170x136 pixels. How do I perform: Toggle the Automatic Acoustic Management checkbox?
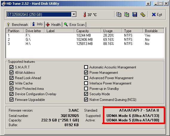86,67
